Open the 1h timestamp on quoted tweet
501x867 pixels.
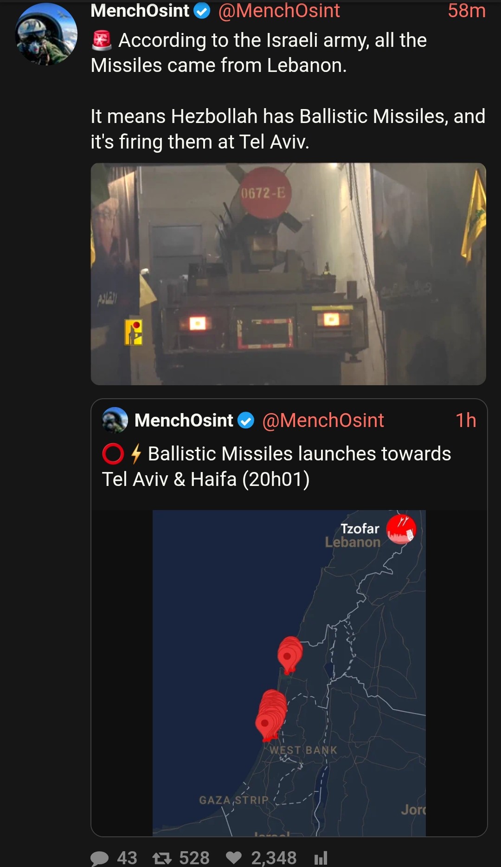[x=466, y=421]
